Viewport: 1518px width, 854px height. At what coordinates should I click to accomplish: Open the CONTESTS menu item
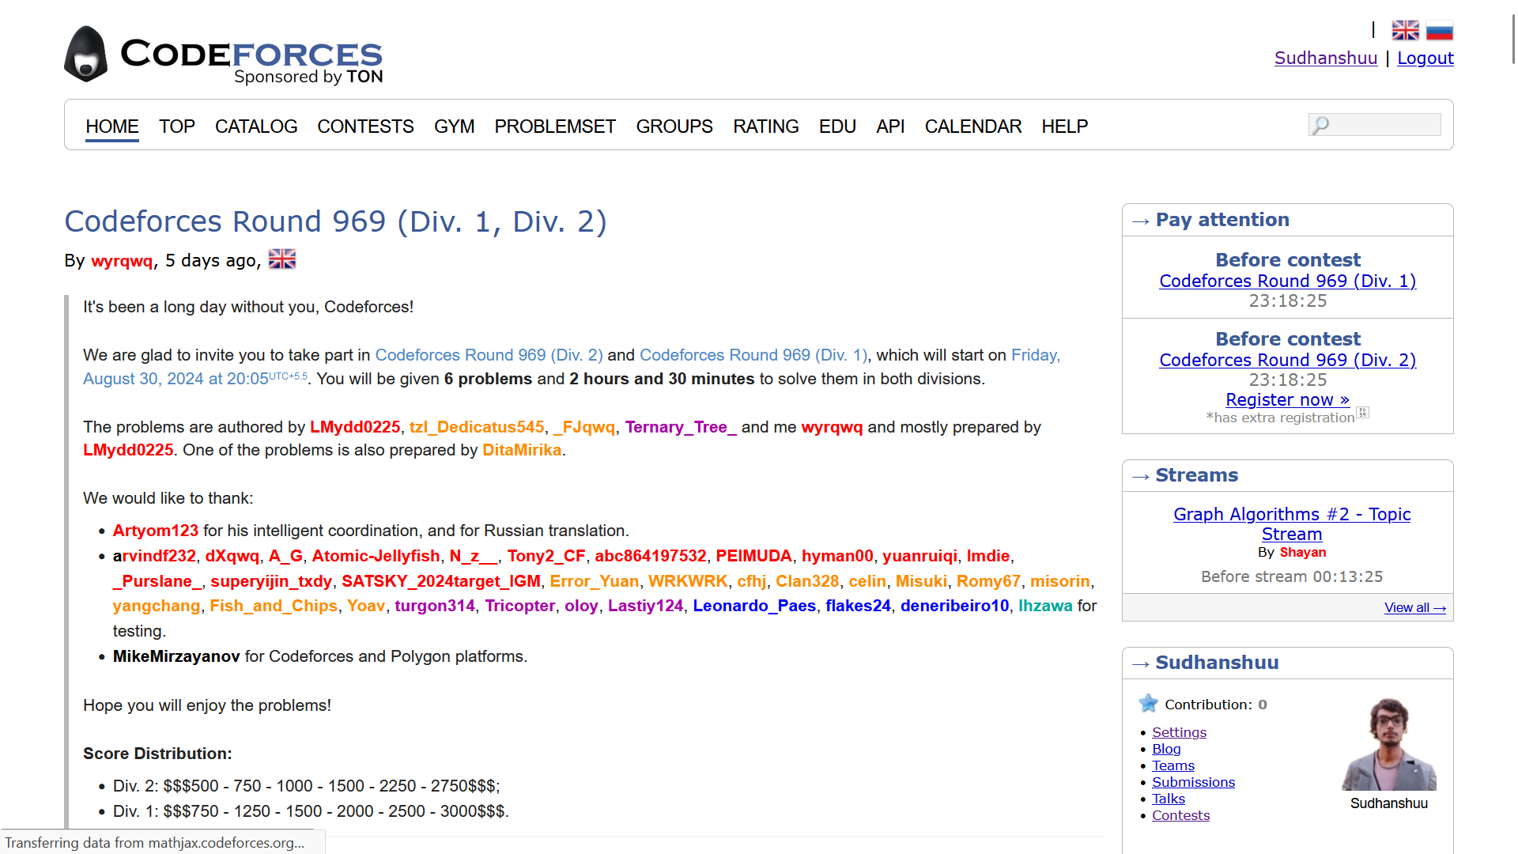tap(365, 127)
